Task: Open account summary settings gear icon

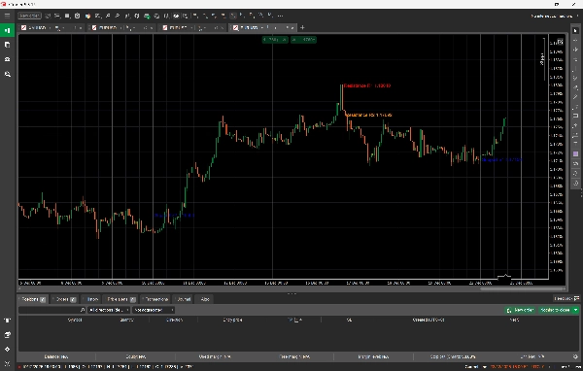Action: [575, 356]
